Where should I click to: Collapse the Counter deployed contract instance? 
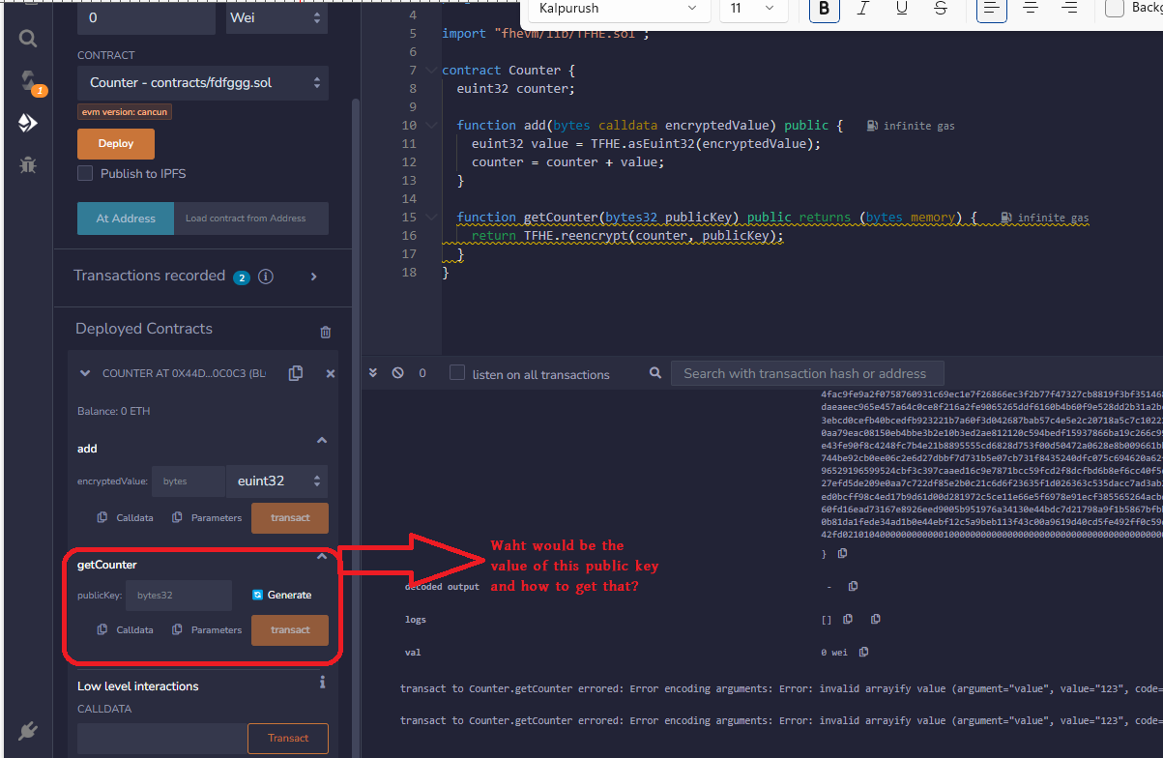click(85, 373)
